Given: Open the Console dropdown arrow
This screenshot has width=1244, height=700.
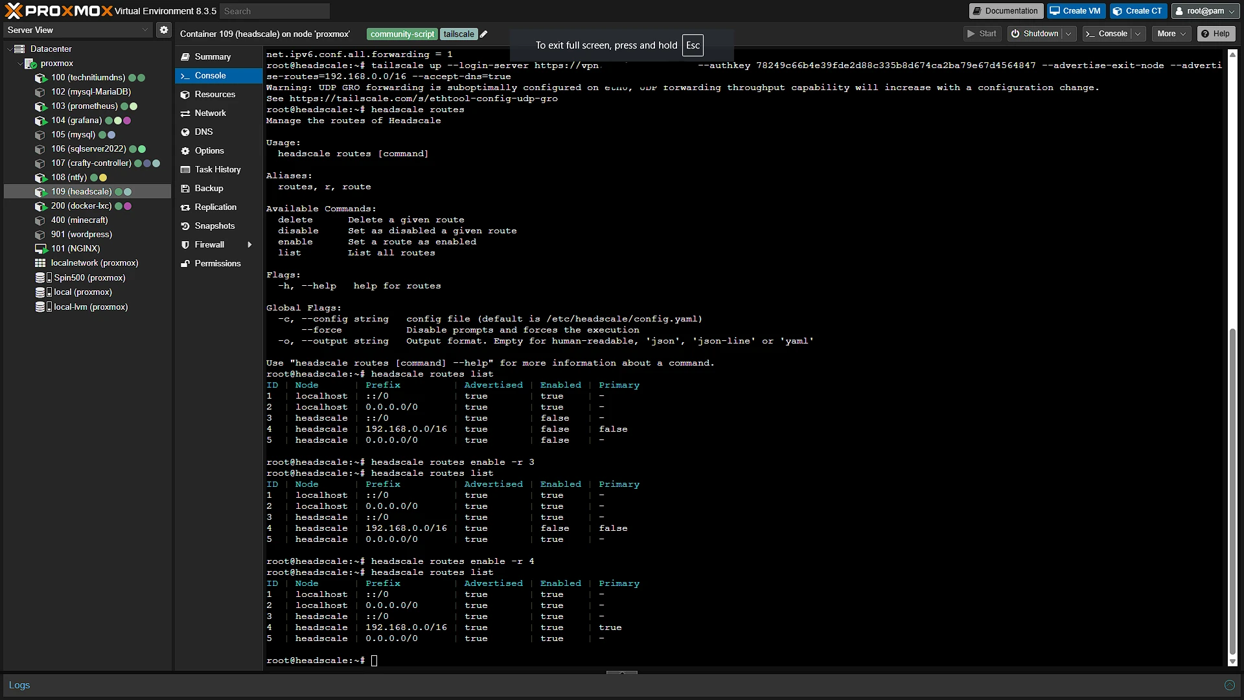Looking at the screenshot, I should point(1138,34).
